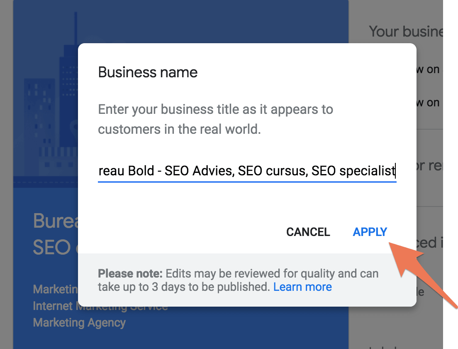
Task: Click the partially hidden "Marketin" category text
Action: tap(56, 289)
